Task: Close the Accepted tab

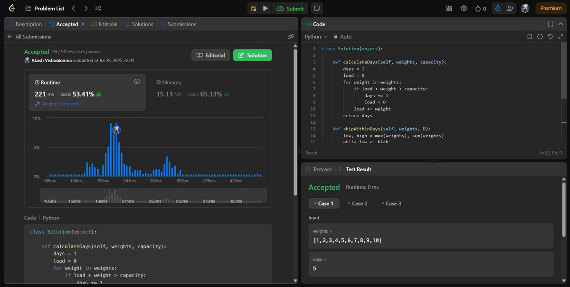Action: (x=83, y=24)
